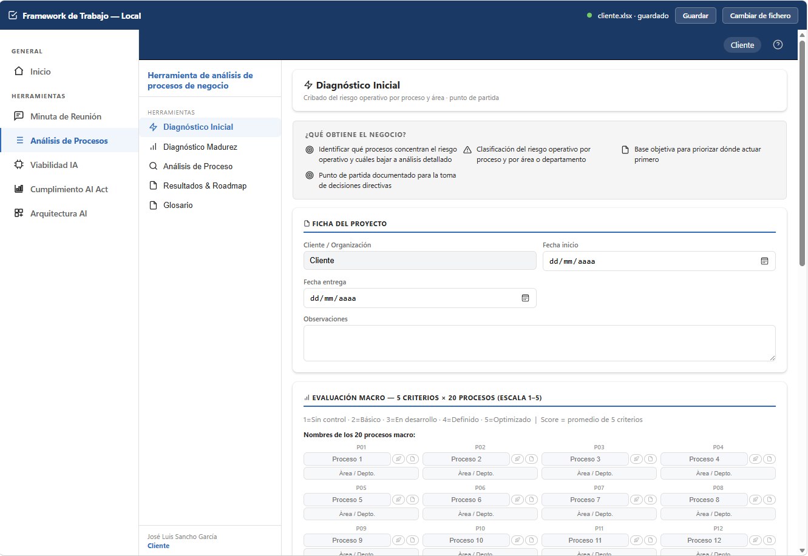Click the rocket icon next to Proceso 4

tap(755, 459)
